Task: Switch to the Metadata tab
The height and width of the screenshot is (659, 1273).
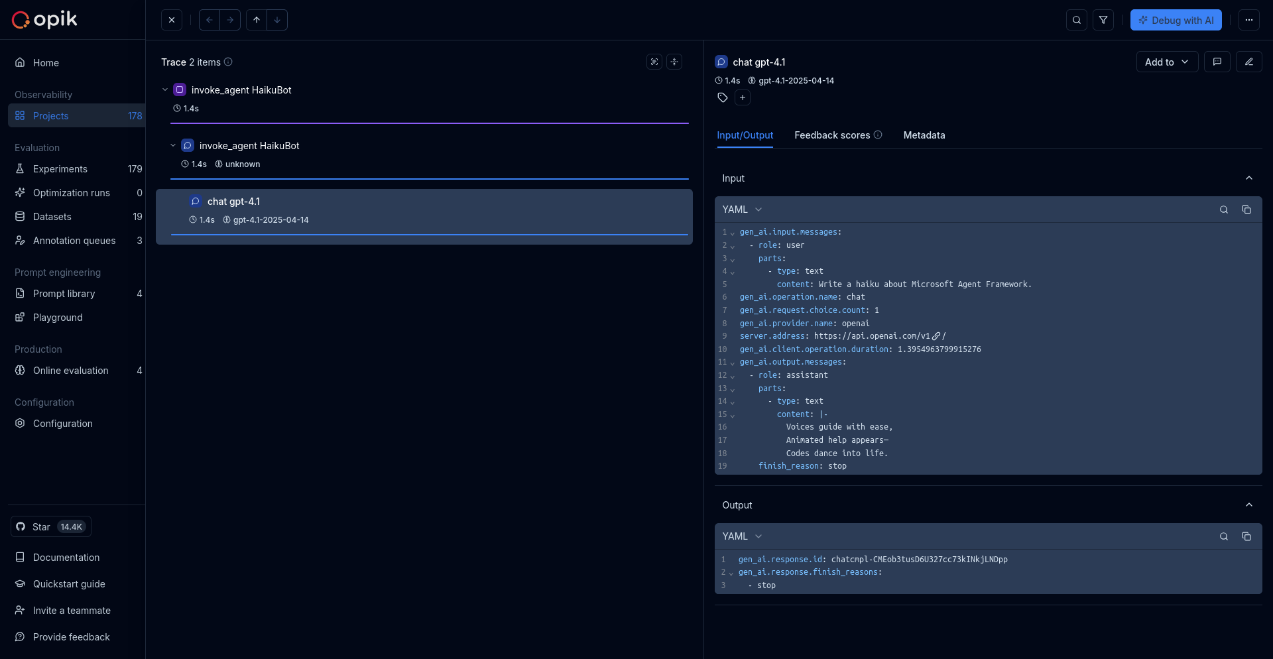Action: [x=924, y=135]
